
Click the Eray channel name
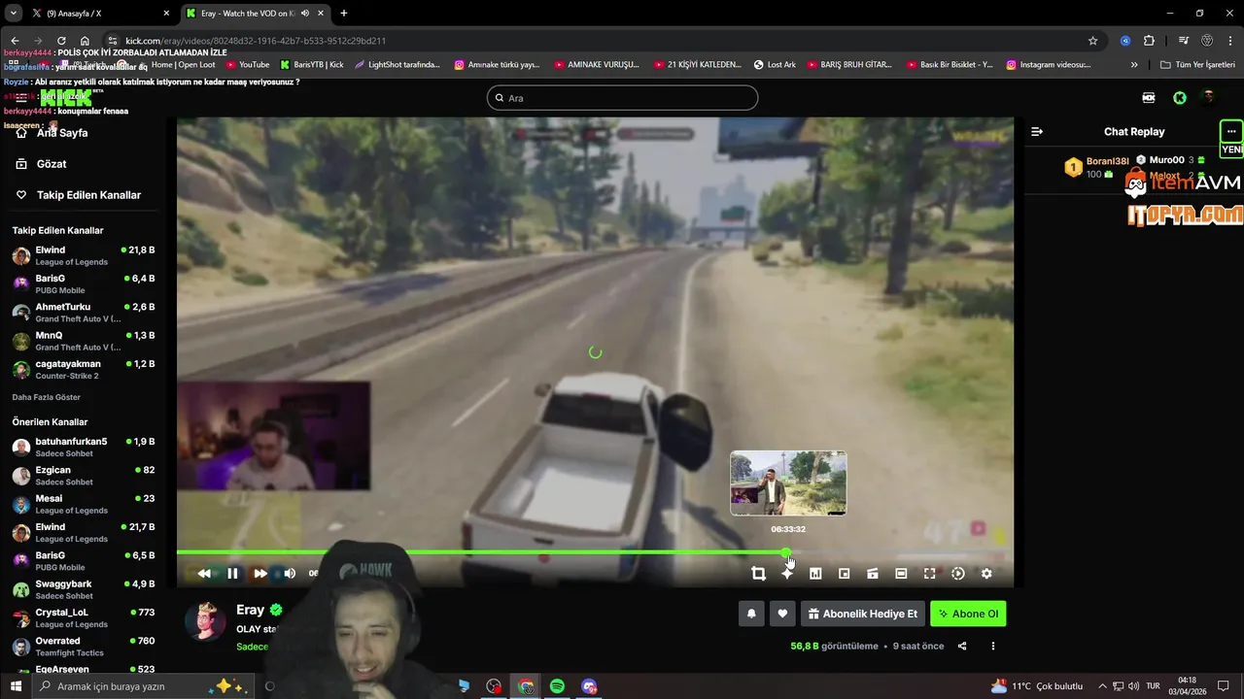250,610
